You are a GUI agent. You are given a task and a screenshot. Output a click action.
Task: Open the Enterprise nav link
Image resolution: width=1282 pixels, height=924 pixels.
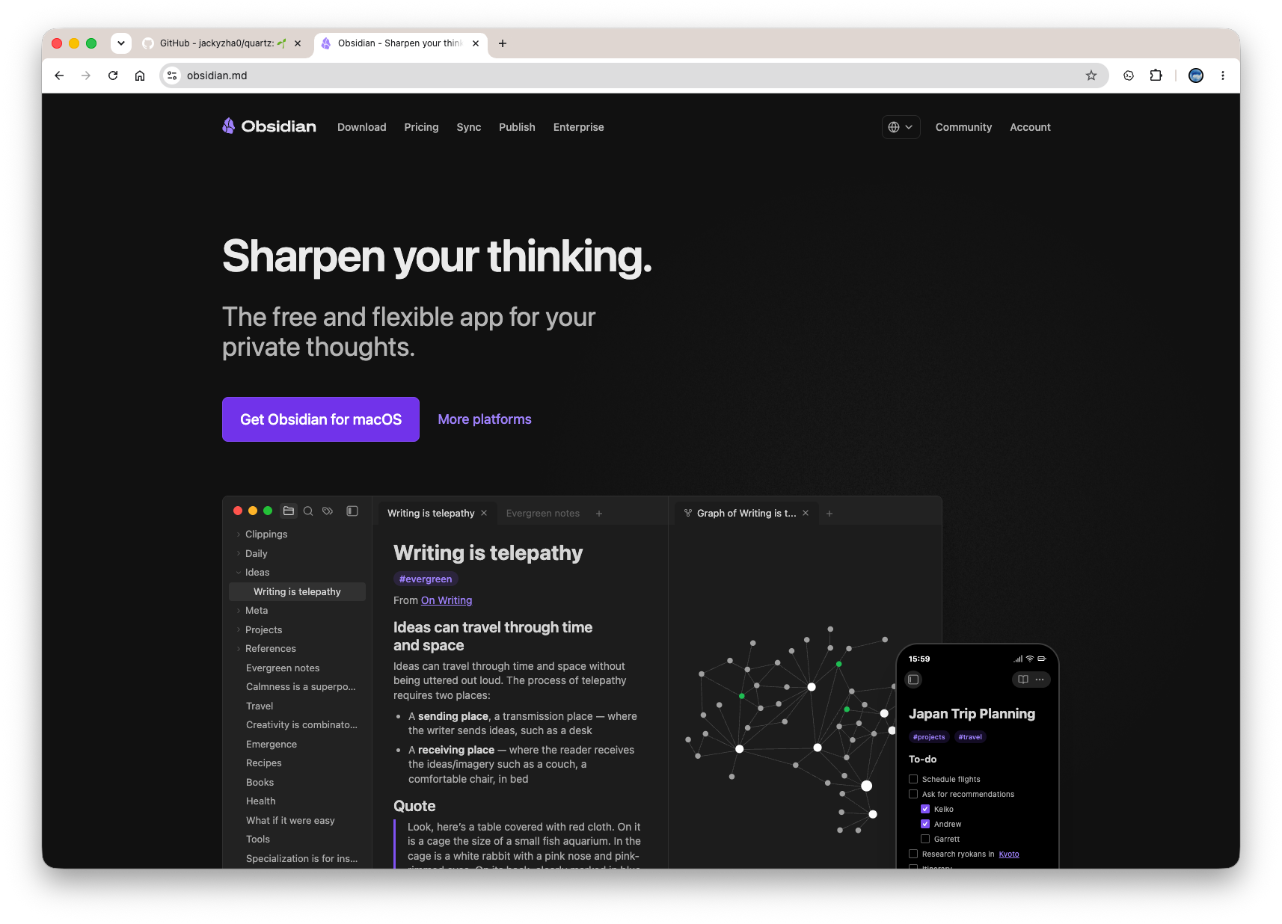point(579,127)
